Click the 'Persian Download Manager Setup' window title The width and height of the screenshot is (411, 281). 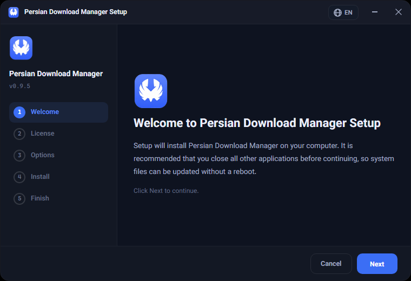point(76,12)
